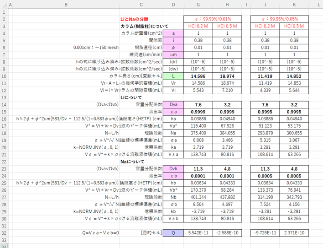Select pink cell 'Dvb'

pyautogui.click(x=173, y=169)
